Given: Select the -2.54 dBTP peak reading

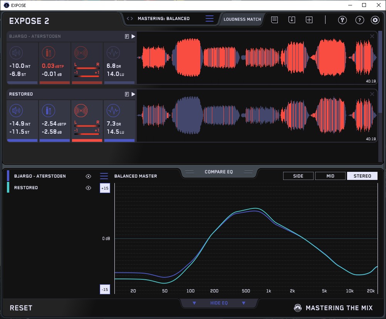Looking at the screenshot, I should point(54,124).
